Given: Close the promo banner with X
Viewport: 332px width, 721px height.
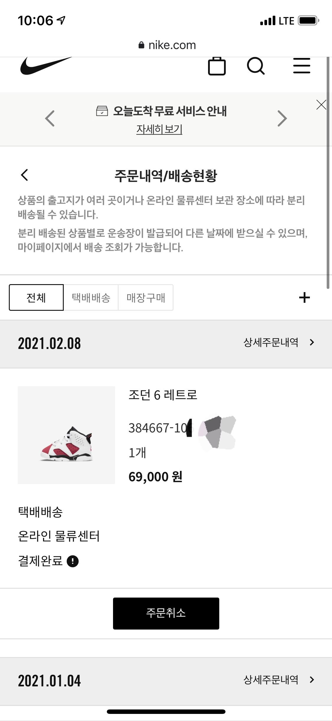Looking at the screenshot, I should pyautogui.click(x=321, y=105).
